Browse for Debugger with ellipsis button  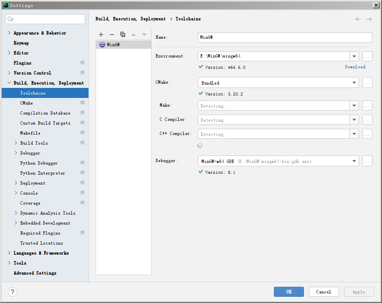(x=367, y=161)
